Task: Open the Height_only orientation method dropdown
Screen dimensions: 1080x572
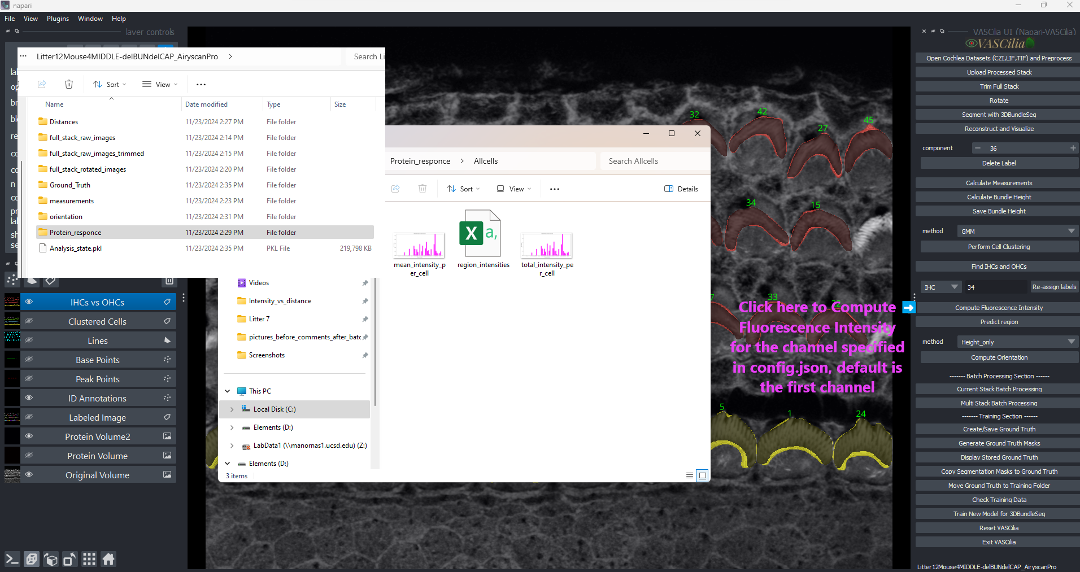Action: click(x=1017, y=342)
